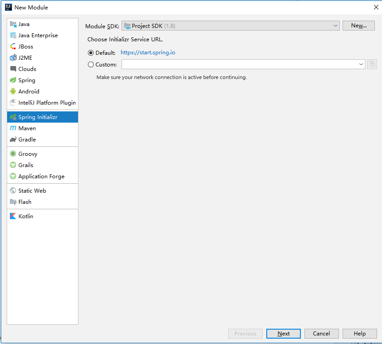
Task: Click the Cancel button
Action: (x=321, y=334)
